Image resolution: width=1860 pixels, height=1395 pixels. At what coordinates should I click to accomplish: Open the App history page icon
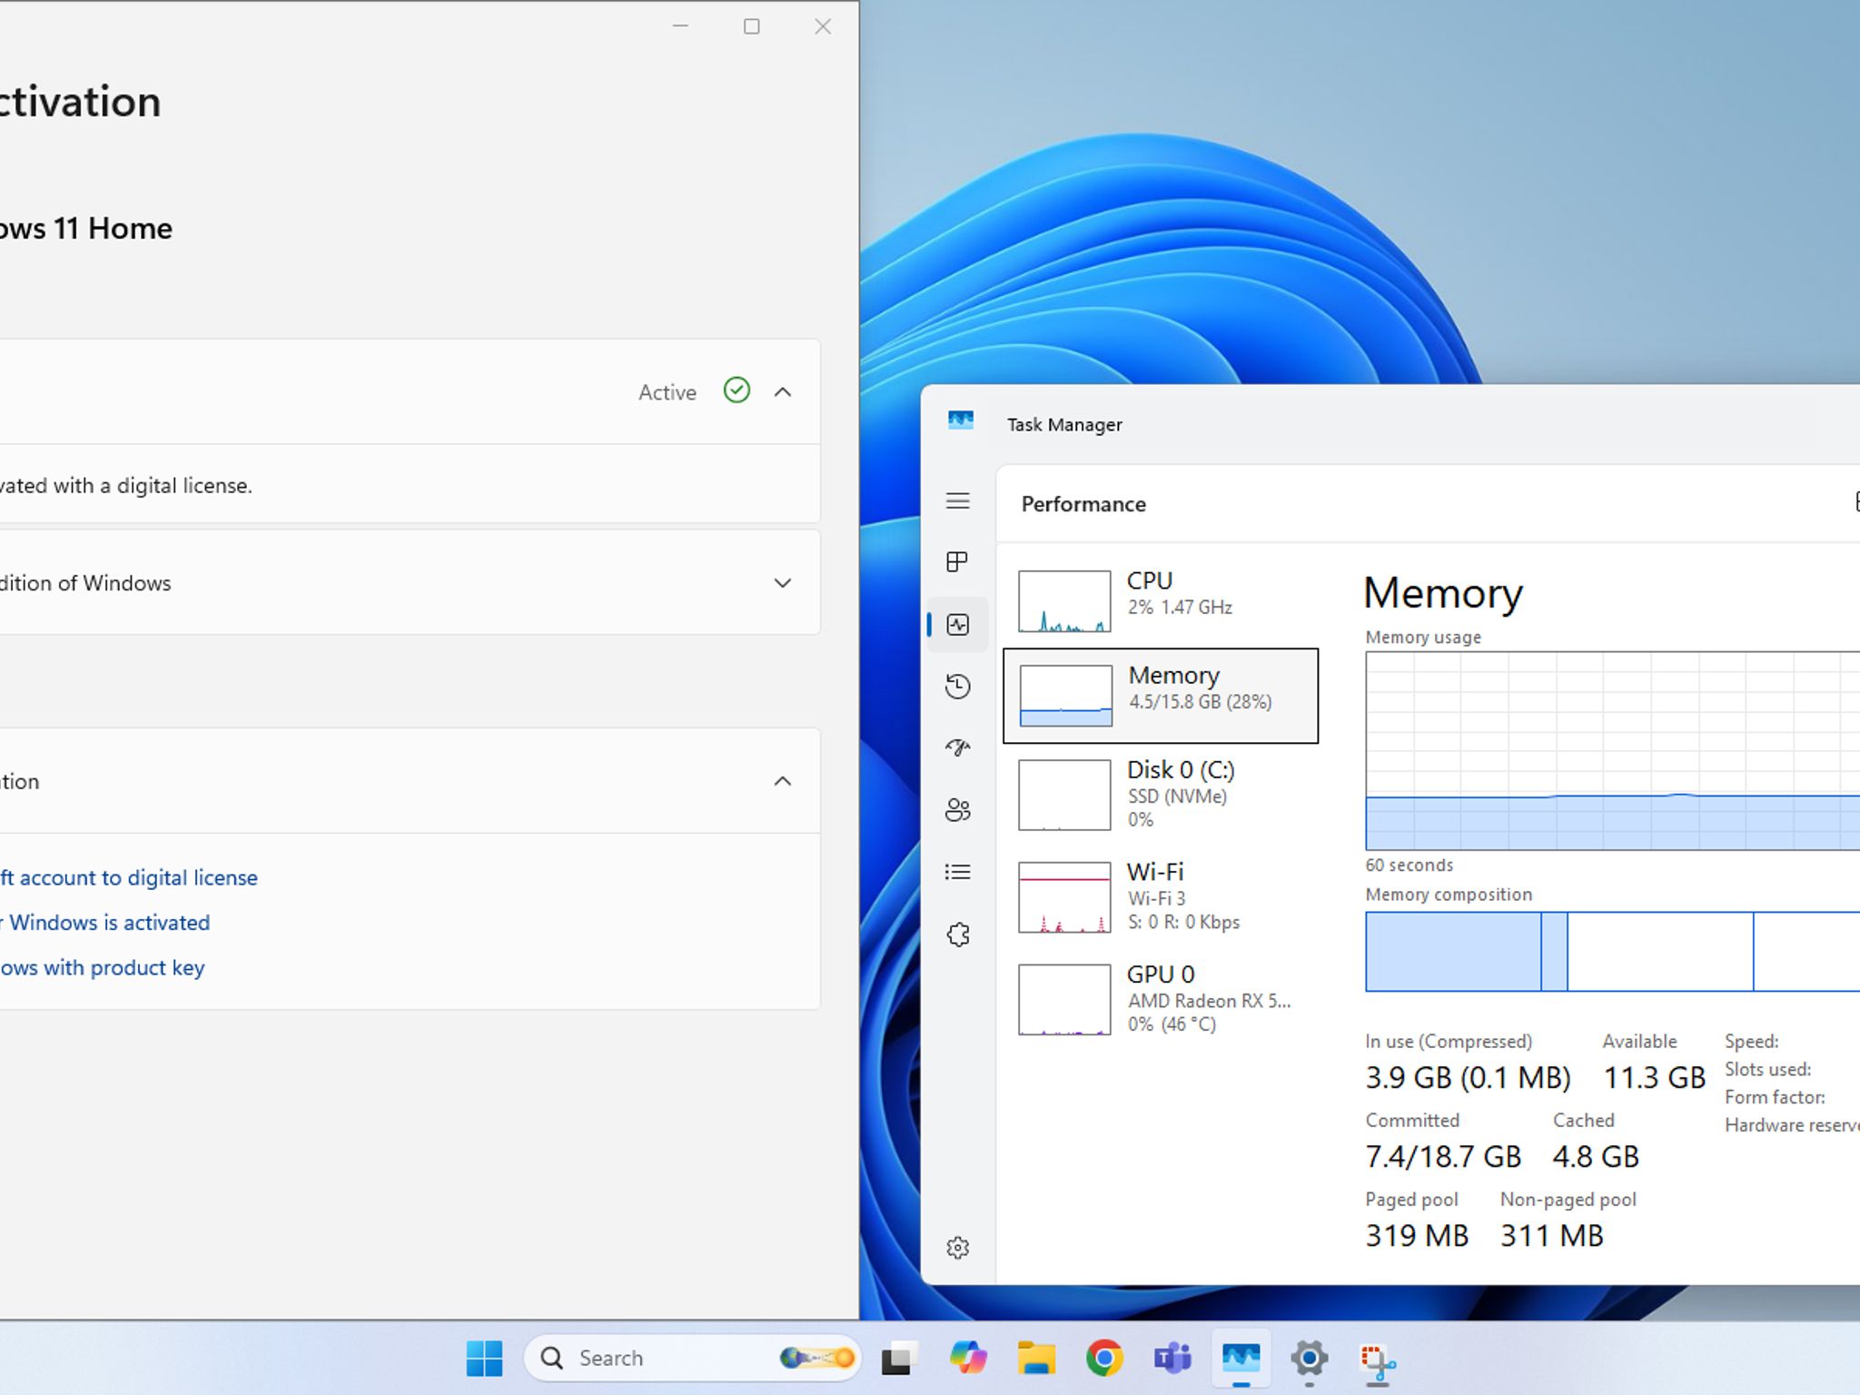(x=957, y=687)
